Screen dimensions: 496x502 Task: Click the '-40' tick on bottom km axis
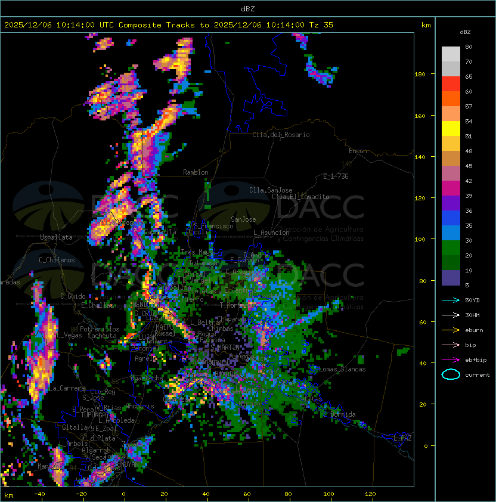tap(39, 494)
